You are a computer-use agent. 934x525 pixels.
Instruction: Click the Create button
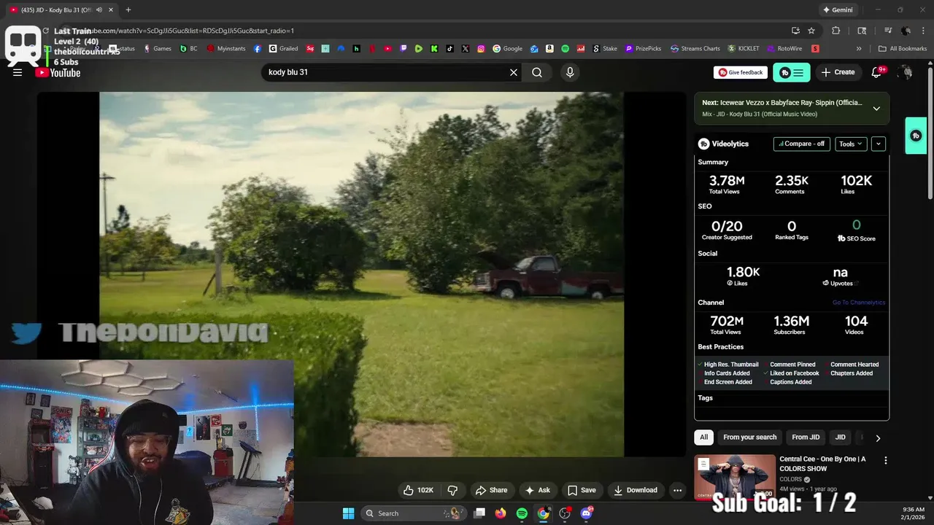(838, 72)
